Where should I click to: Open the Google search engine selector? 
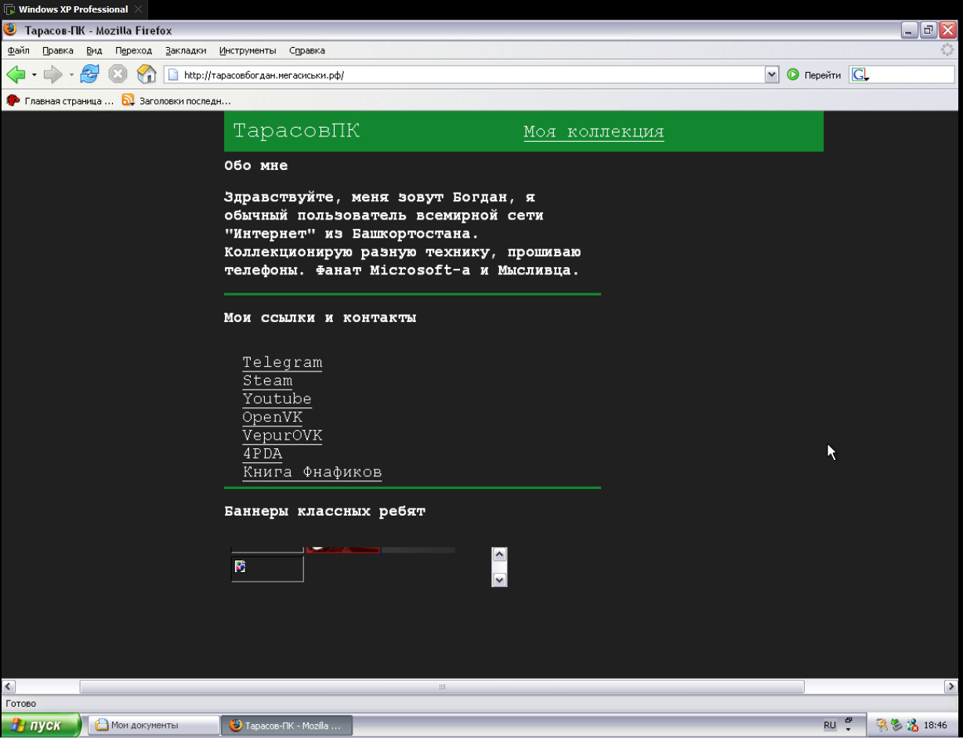pos(861,75)
